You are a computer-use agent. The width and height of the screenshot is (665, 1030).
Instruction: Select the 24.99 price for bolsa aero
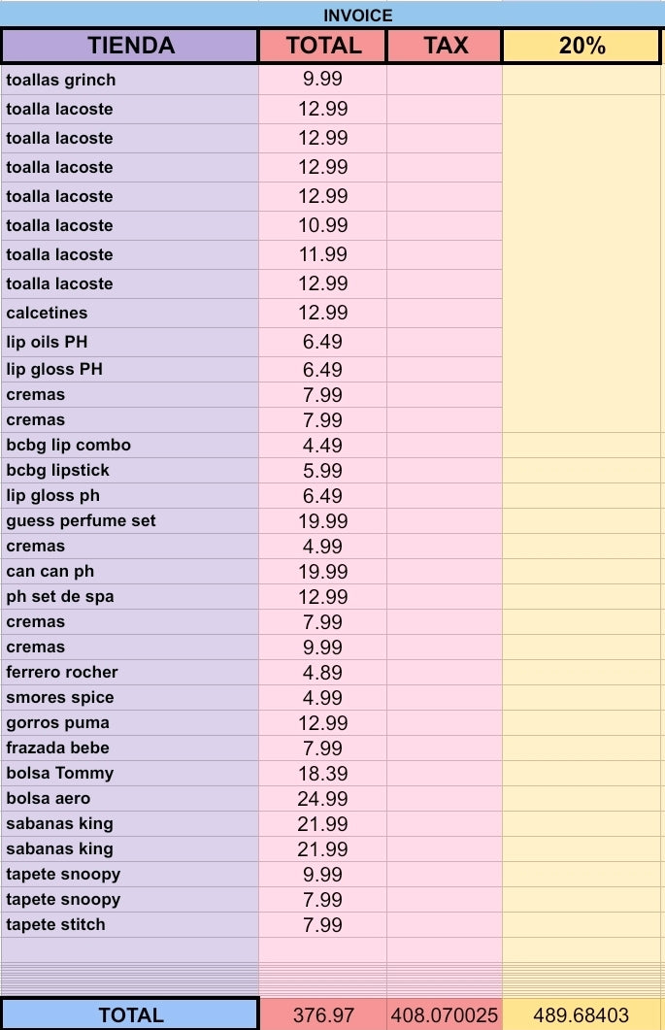click(x=322, y=798)
